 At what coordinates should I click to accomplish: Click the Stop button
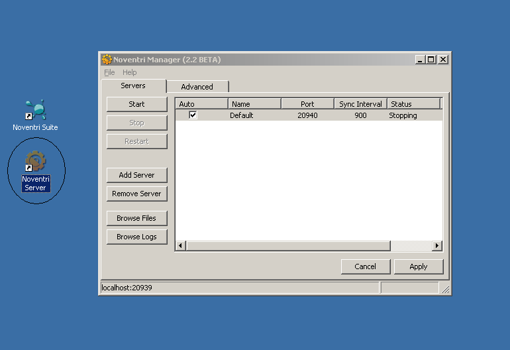point(136,123)
